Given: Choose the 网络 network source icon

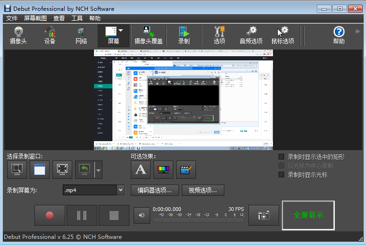Looking at the screenshot, I should coord(81,35).
